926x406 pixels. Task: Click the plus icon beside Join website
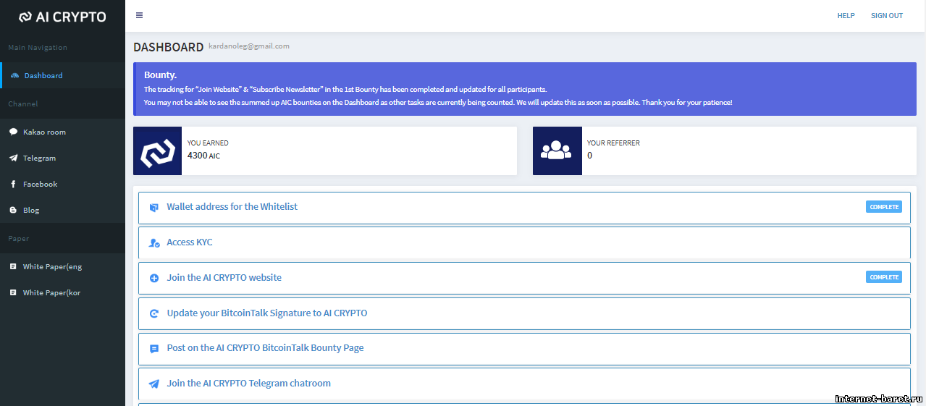153,278
